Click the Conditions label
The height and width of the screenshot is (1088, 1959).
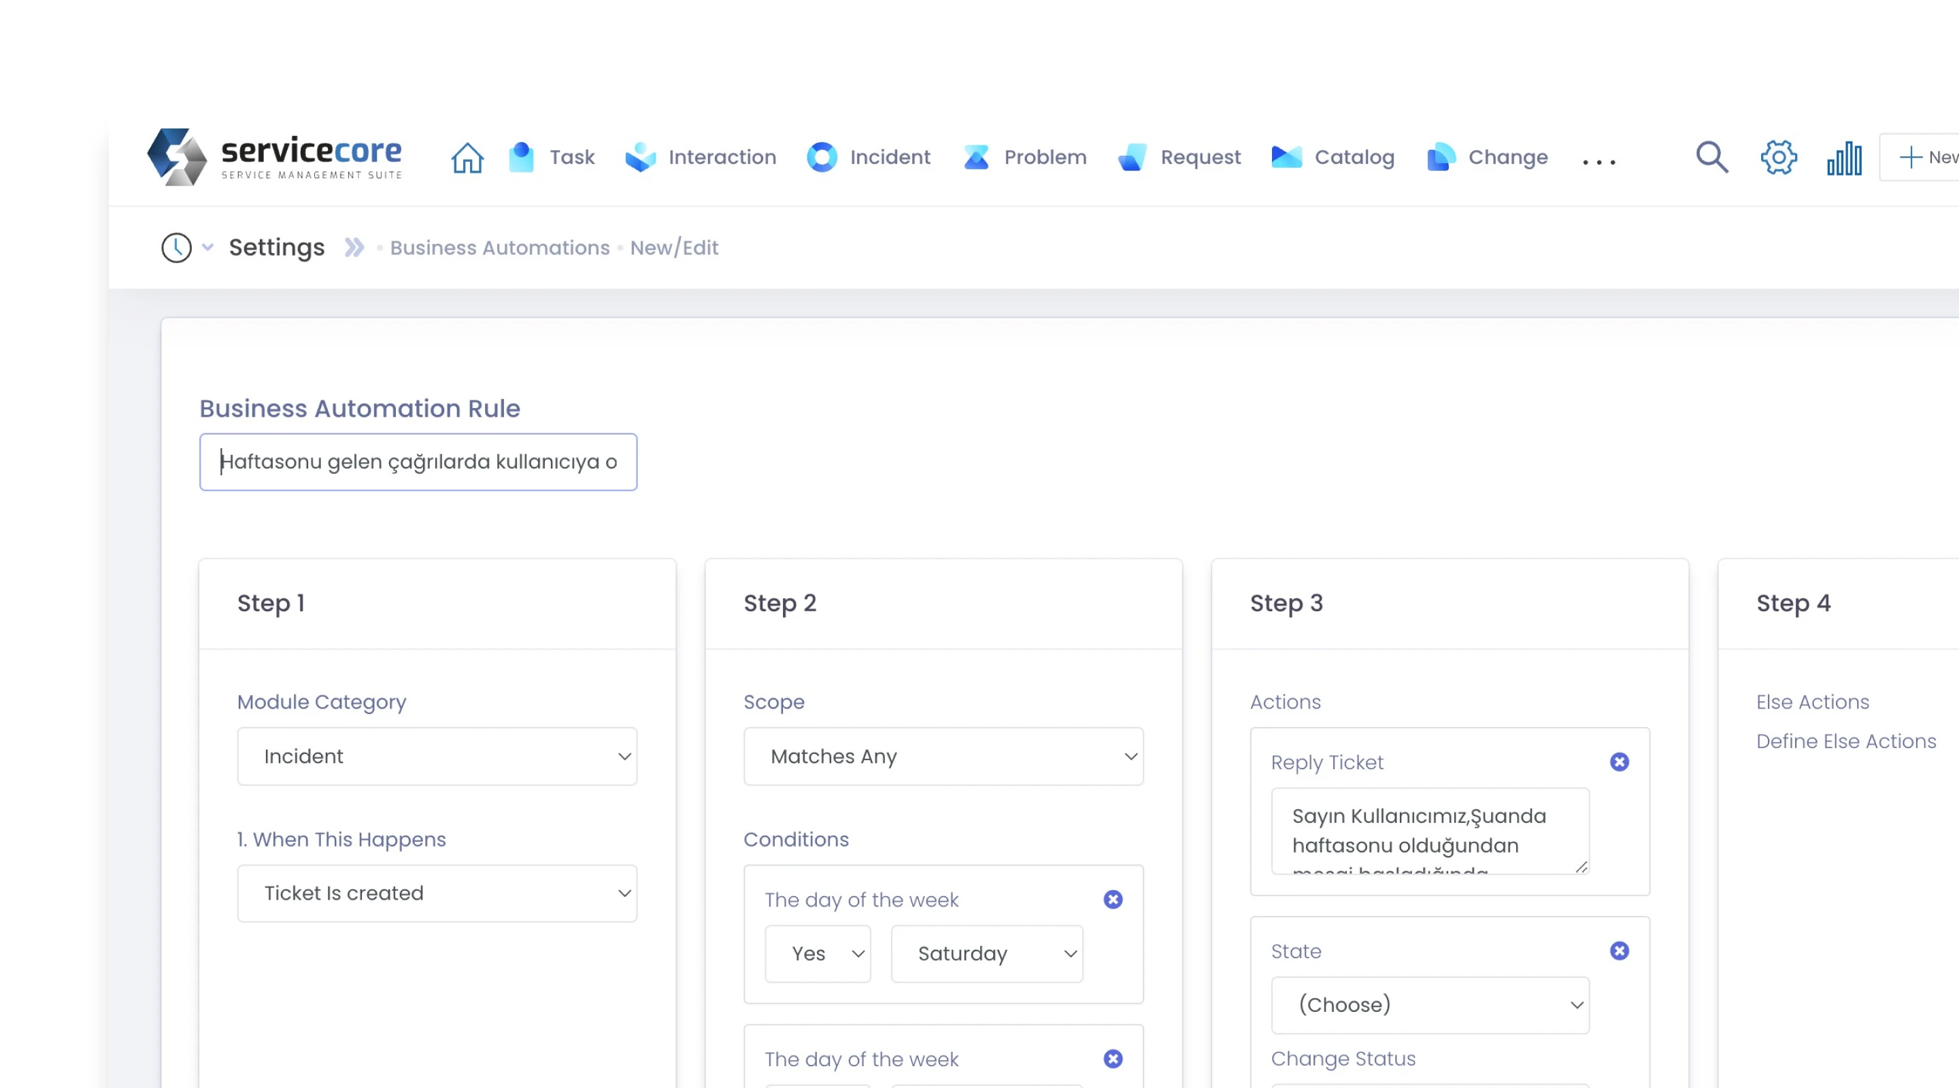click(x=797, y=839)
